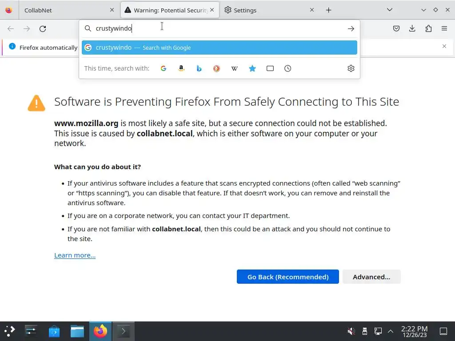Image resolution: width=455 pixels, height=341 pixels.
Task: Click the Go arrow in address bar
Action: (351, 29)
